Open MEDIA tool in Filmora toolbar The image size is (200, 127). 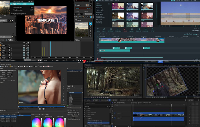[x=98, y=30]
